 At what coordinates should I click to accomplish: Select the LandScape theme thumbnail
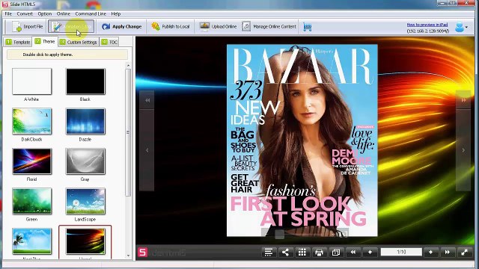[x=85, y=201]
